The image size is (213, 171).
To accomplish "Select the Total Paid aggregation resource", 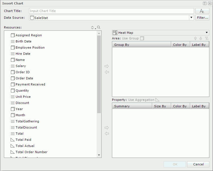I will (x=23, y=140).
